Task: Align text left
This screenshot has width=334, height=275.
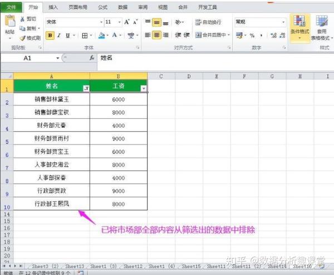Action: pyautogui.click(x=148, y=35)
